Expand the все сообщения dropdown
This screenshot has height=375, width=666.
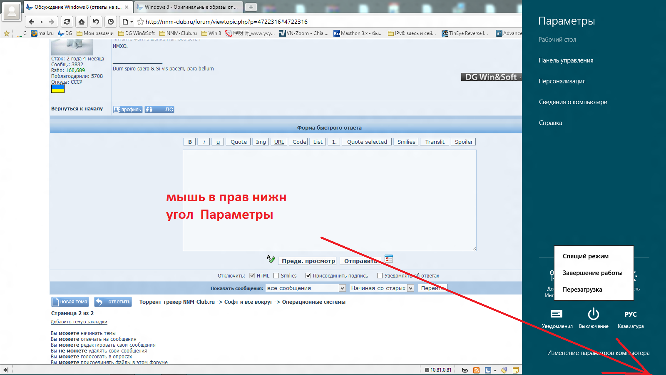[342, 288]
